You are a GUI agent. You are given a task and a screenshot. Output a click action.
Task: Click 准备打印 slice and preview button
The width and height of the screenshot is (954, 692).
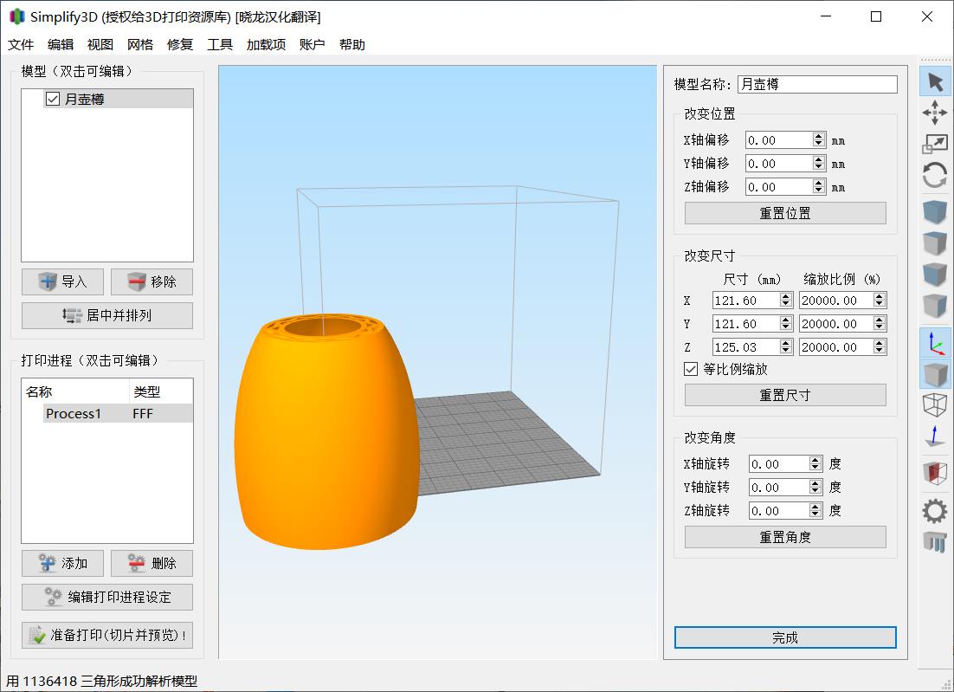coord(107,635)
